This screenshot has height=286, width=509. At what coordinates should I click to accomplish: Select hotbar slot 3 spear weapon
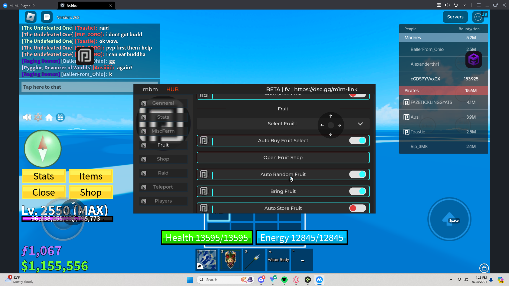tap(254, 260)
